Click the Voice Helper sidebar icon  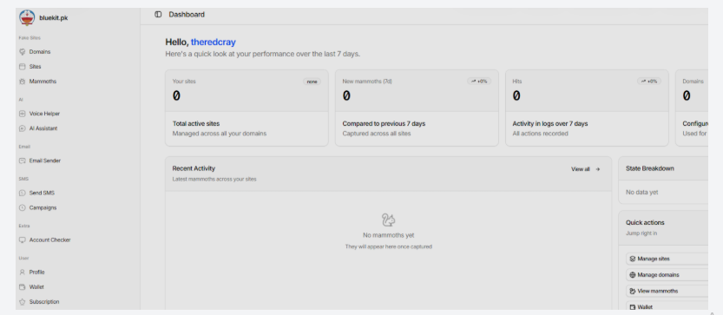pyautogui.click(x=23, y=114)
